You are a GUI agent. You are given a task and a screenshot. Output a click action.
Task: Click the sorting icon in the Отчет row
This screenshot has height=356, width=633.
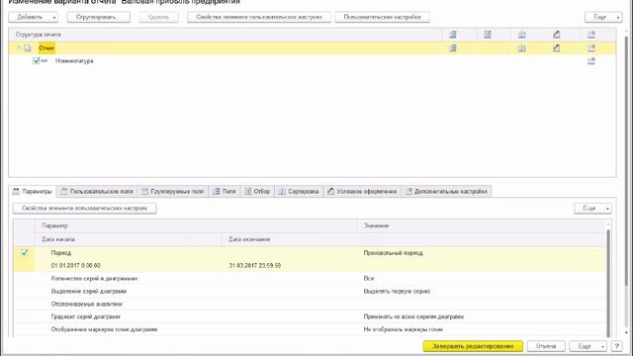pos(521,48)
